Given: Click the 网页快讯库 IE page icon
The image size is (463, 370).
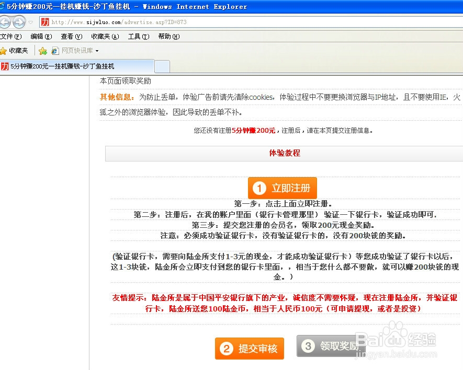Looking at the screenshot, I should [55, 51].
